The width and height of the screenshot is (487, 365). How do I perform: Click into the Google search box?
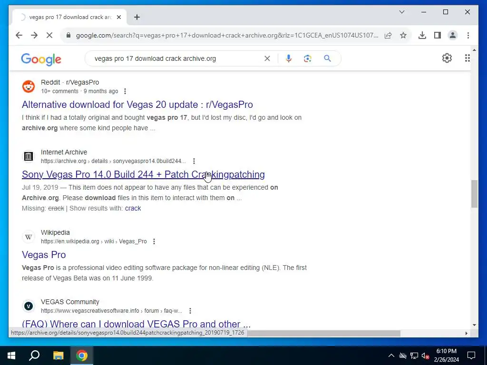pos(177,58)
